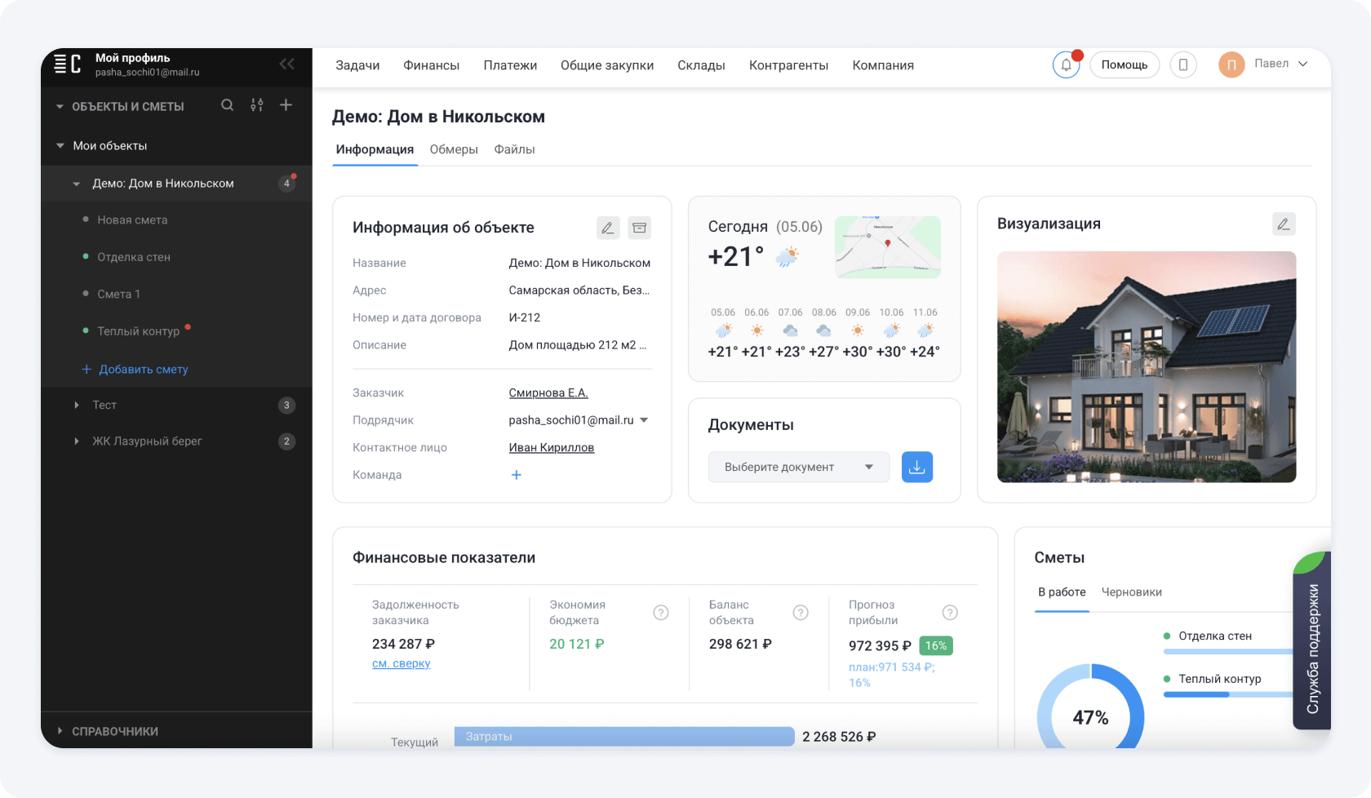Open sidebar filter settings icon

[257, 105]
